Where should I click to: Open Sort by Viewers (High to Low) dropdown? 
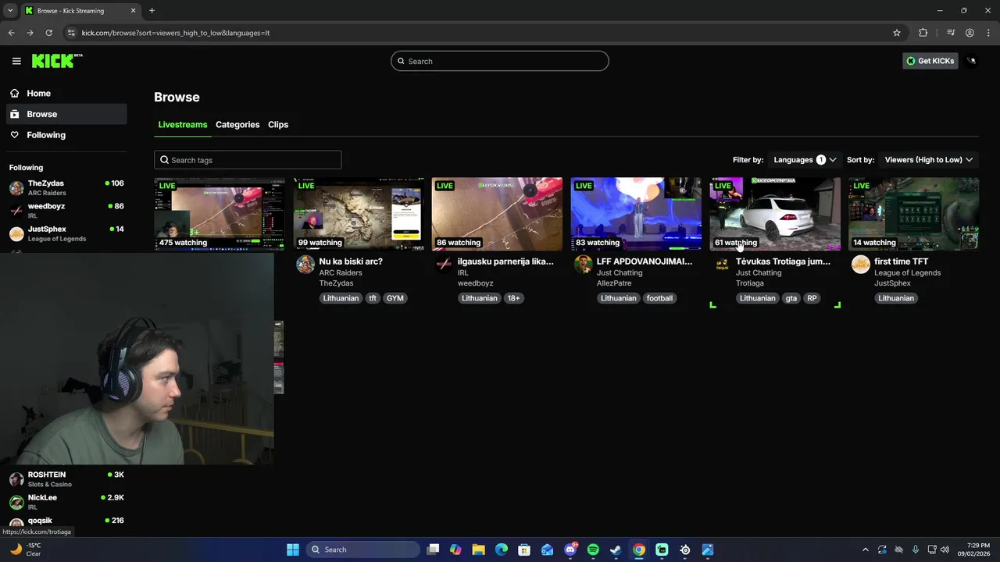click(928, 159)
